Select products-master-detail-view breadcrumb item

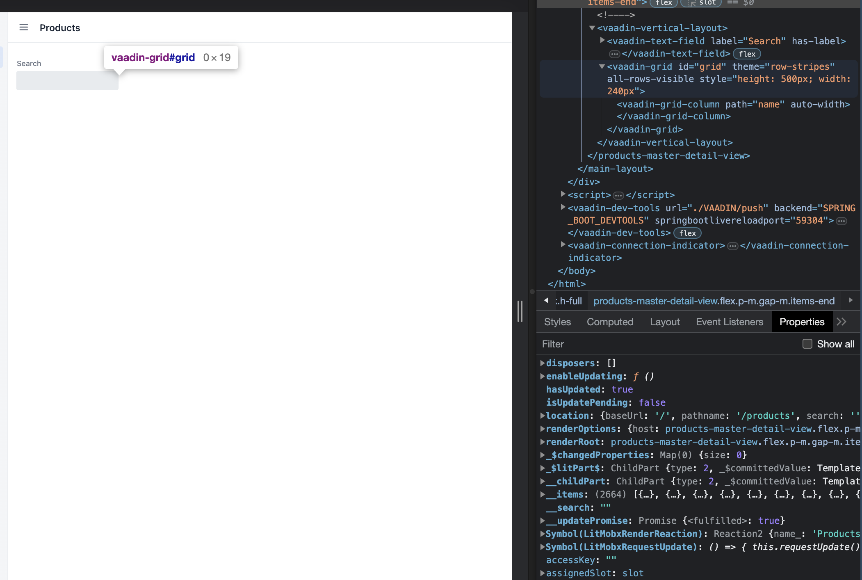[x=714, y=301]
